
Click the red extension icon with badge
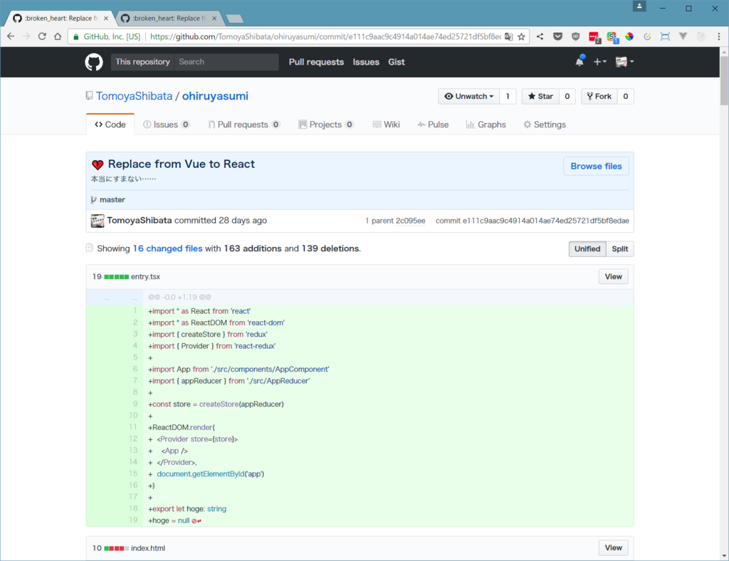[x=594, y=37]
